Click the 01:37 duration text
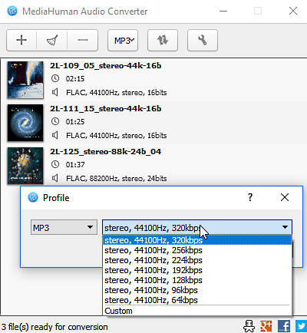Image resolution: width=307 pixels, height=333 pixels. coord(75,165)
